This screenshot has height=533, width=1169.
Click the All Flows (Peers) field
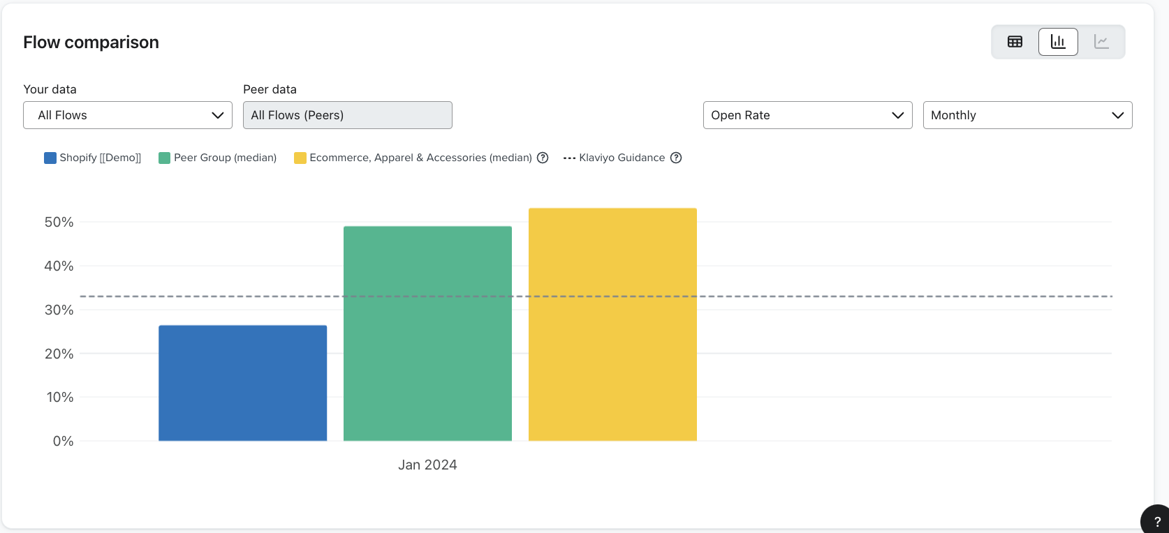347,115
